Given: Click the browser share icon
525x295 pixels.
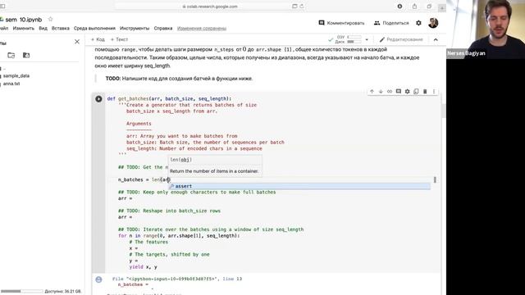Looking at the screenshot, I should (x=414, y=7).
